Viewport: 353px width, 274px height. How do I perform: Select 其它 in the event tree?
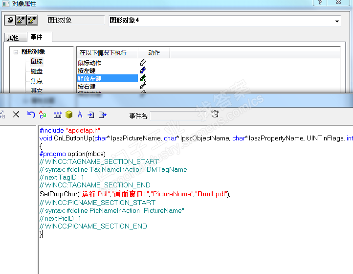(37, 91)
